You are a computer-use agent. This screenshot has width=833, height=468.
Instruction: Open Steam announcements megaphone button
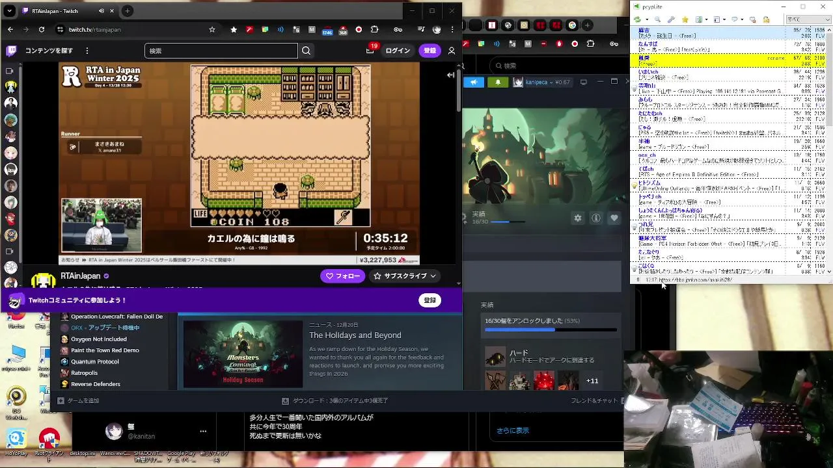(x=474, y=82)
